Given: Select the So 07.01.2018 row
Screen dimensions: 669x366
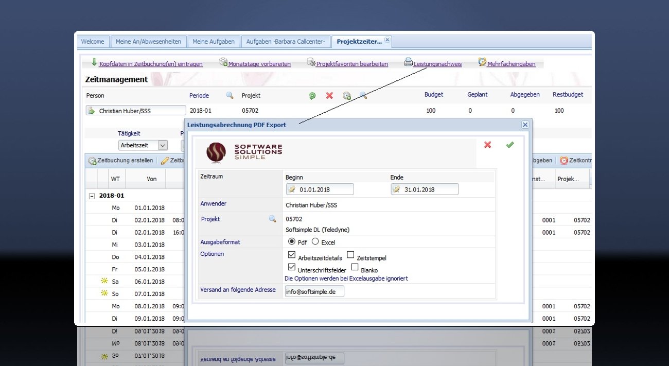Looking at the screenshot, I should tap(135, 293).
